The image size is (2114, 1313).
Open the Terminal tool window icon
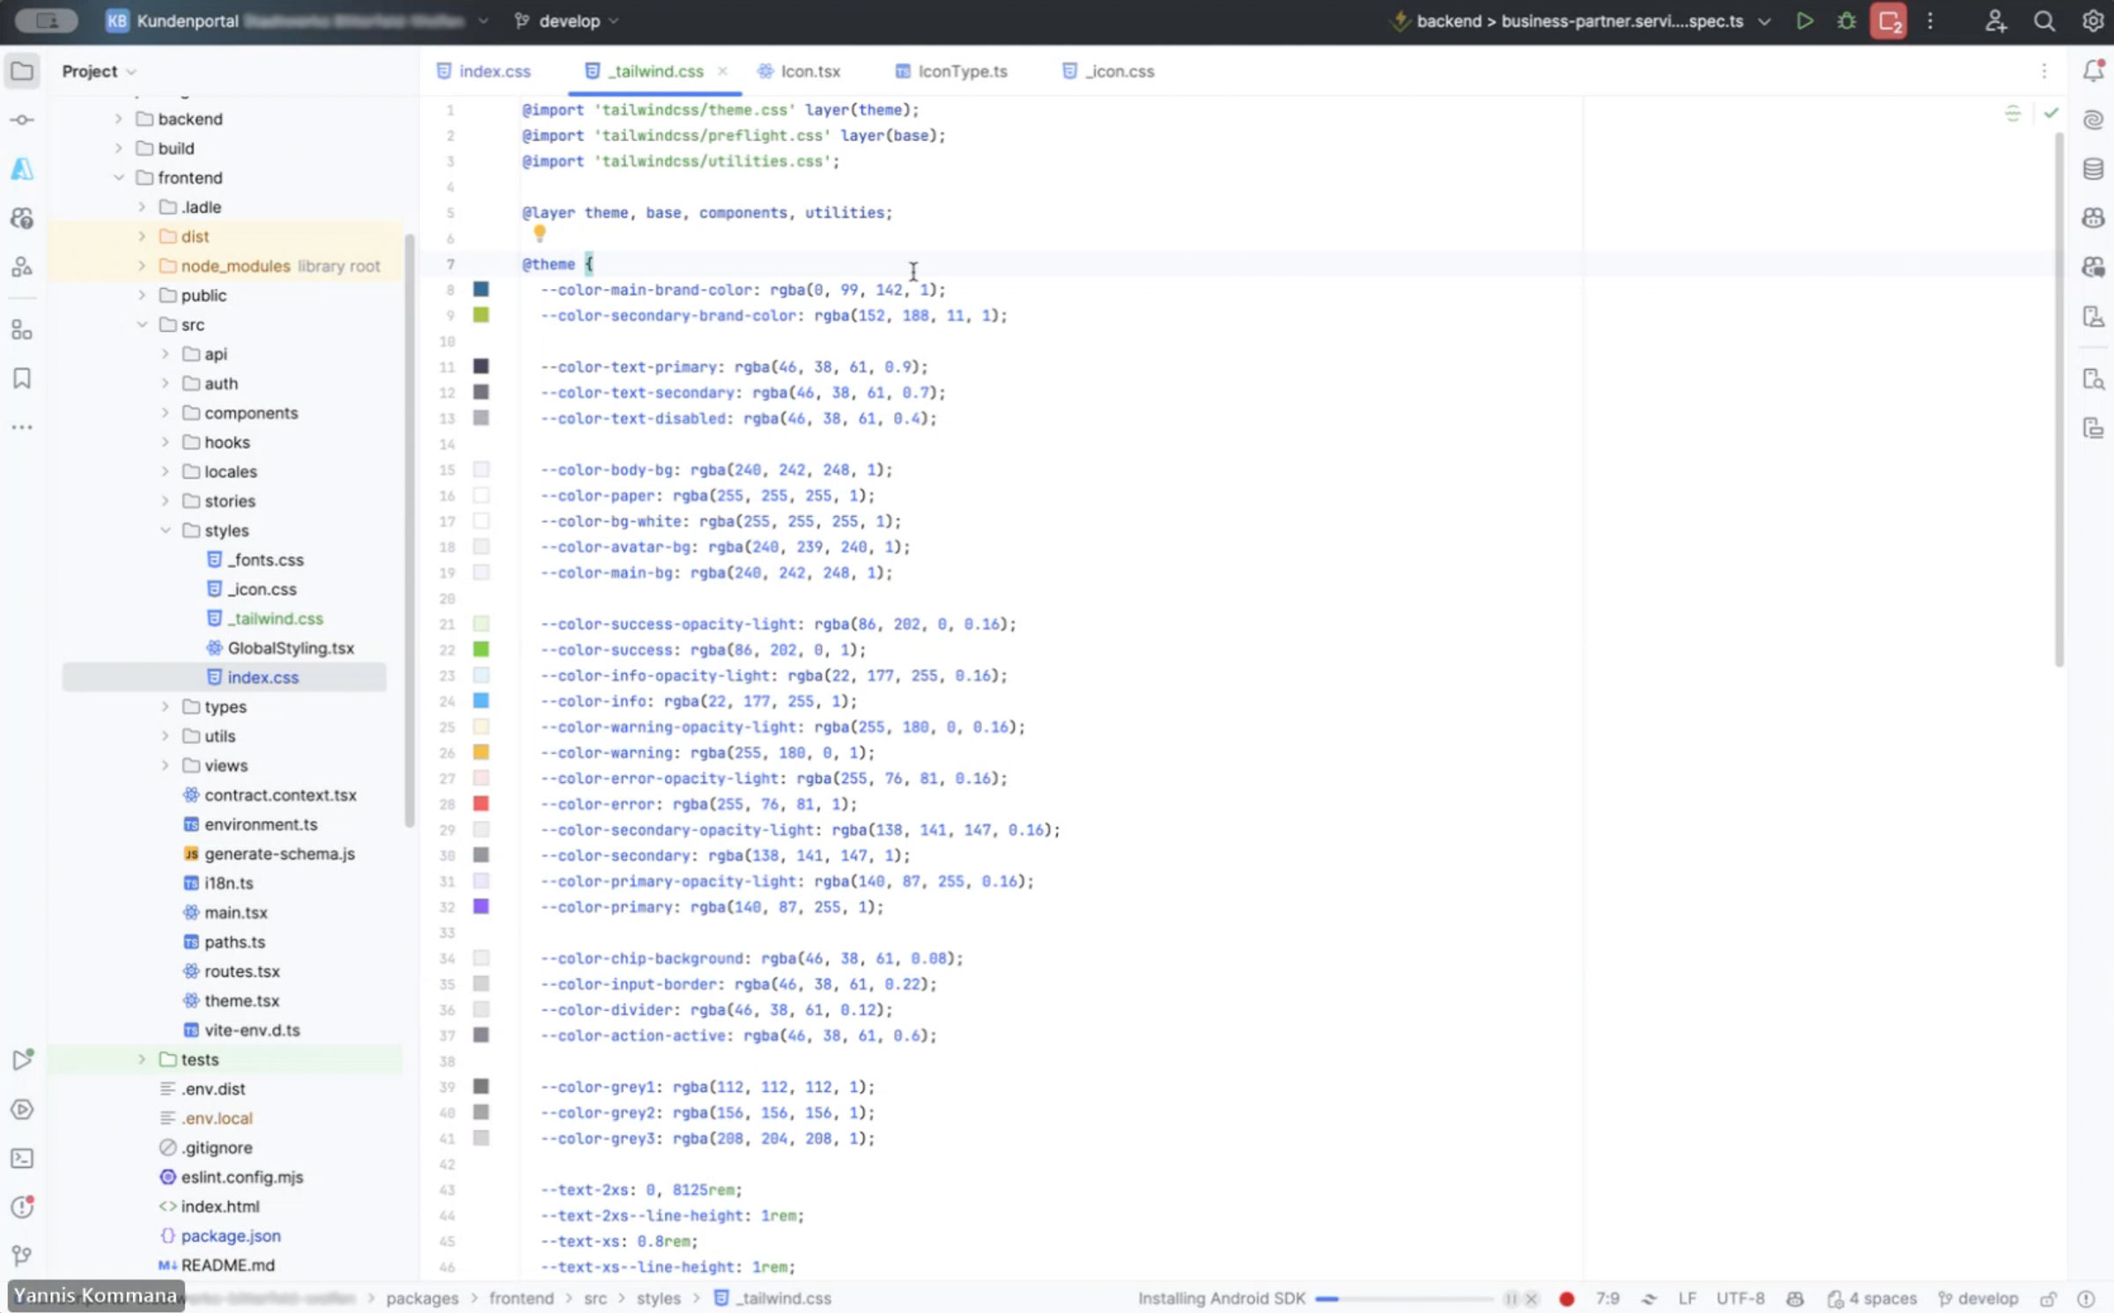pos(22,1158)
